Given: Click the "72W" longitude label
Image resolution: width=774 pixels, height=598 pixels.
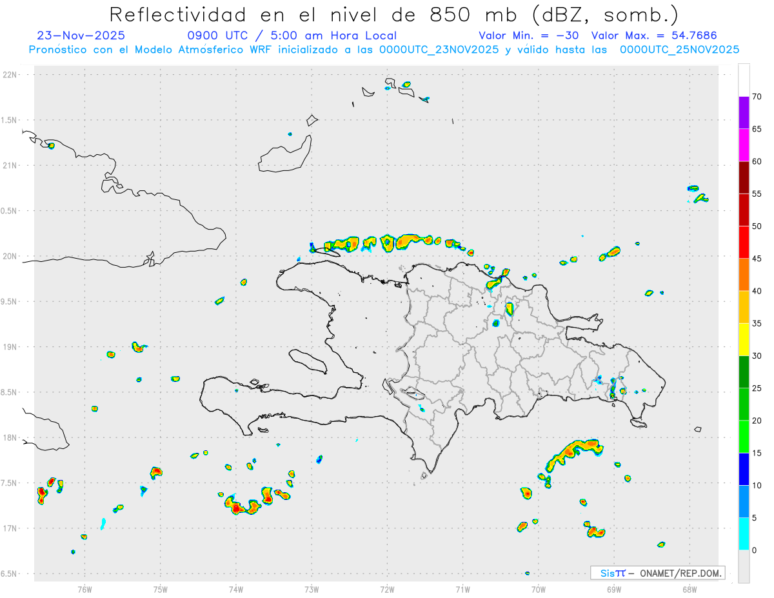Looking at the screenshot, I should [387, 589].
